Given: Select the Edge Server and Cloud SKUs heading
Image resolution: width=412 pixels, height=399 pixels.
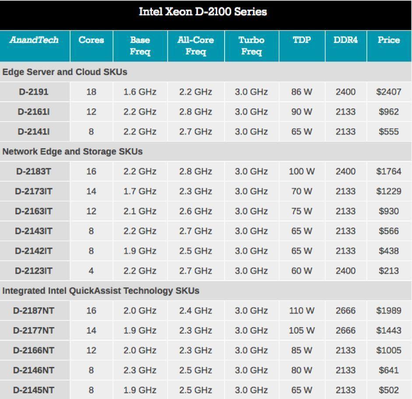Looking at the screenshot, I should 65,72.
